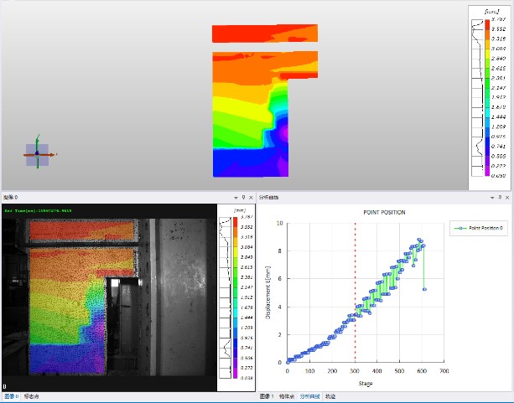
Task: Open the 标志点 tab
Action: 31,396
